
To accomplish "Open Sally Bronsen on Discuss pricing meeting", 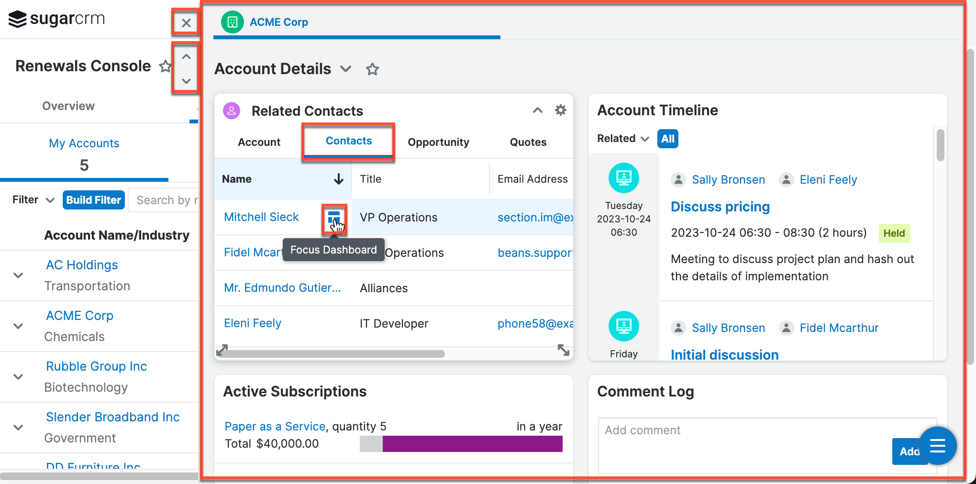I will tap(728, 180).
